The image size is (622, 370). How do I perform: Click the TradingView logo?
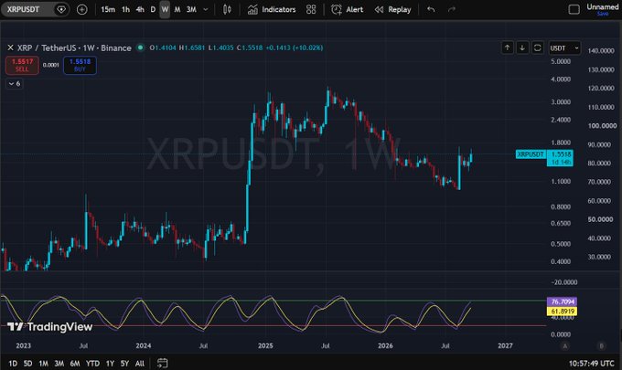click(50, 327)
